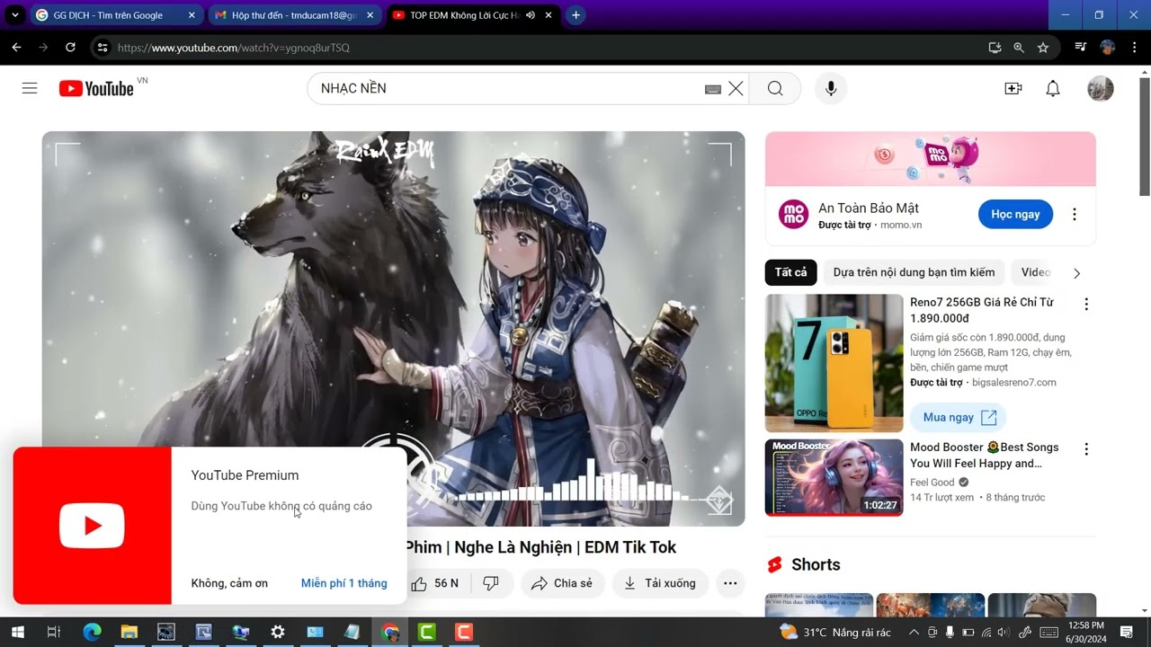This screenshot has width=1151, height=647.
Task: Go to the YouTube home logo
Action: 96,88
